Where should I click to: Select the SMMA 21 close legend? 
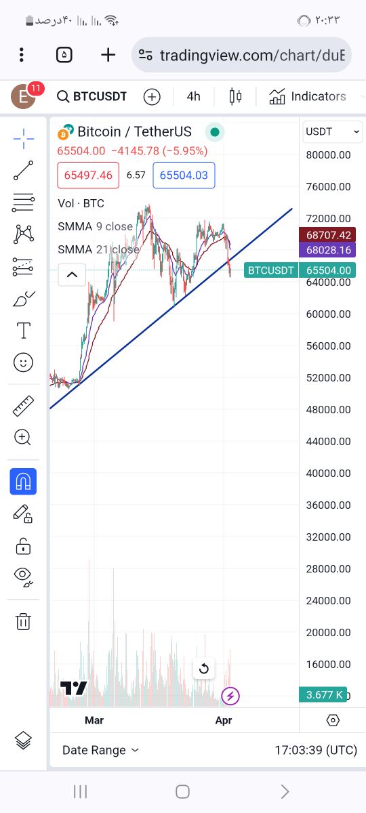click(x=98, y=249)
